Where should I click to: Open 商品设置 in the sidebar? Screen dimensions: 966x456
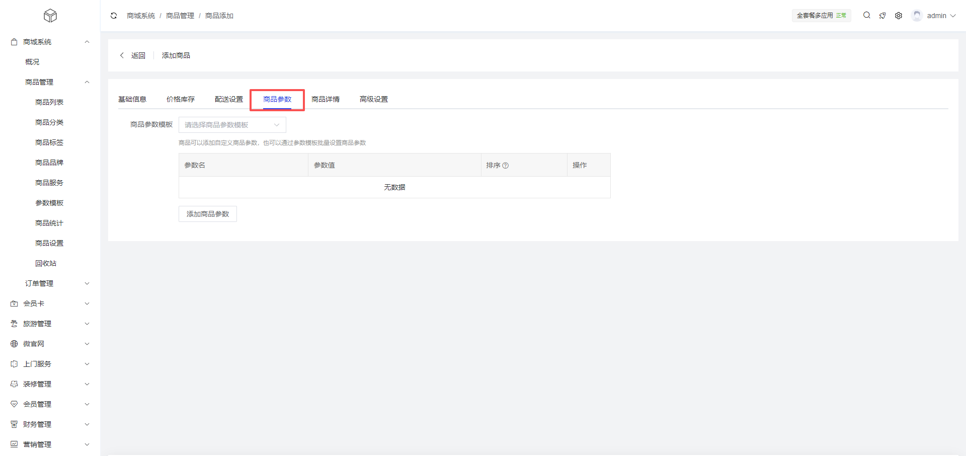49,243
